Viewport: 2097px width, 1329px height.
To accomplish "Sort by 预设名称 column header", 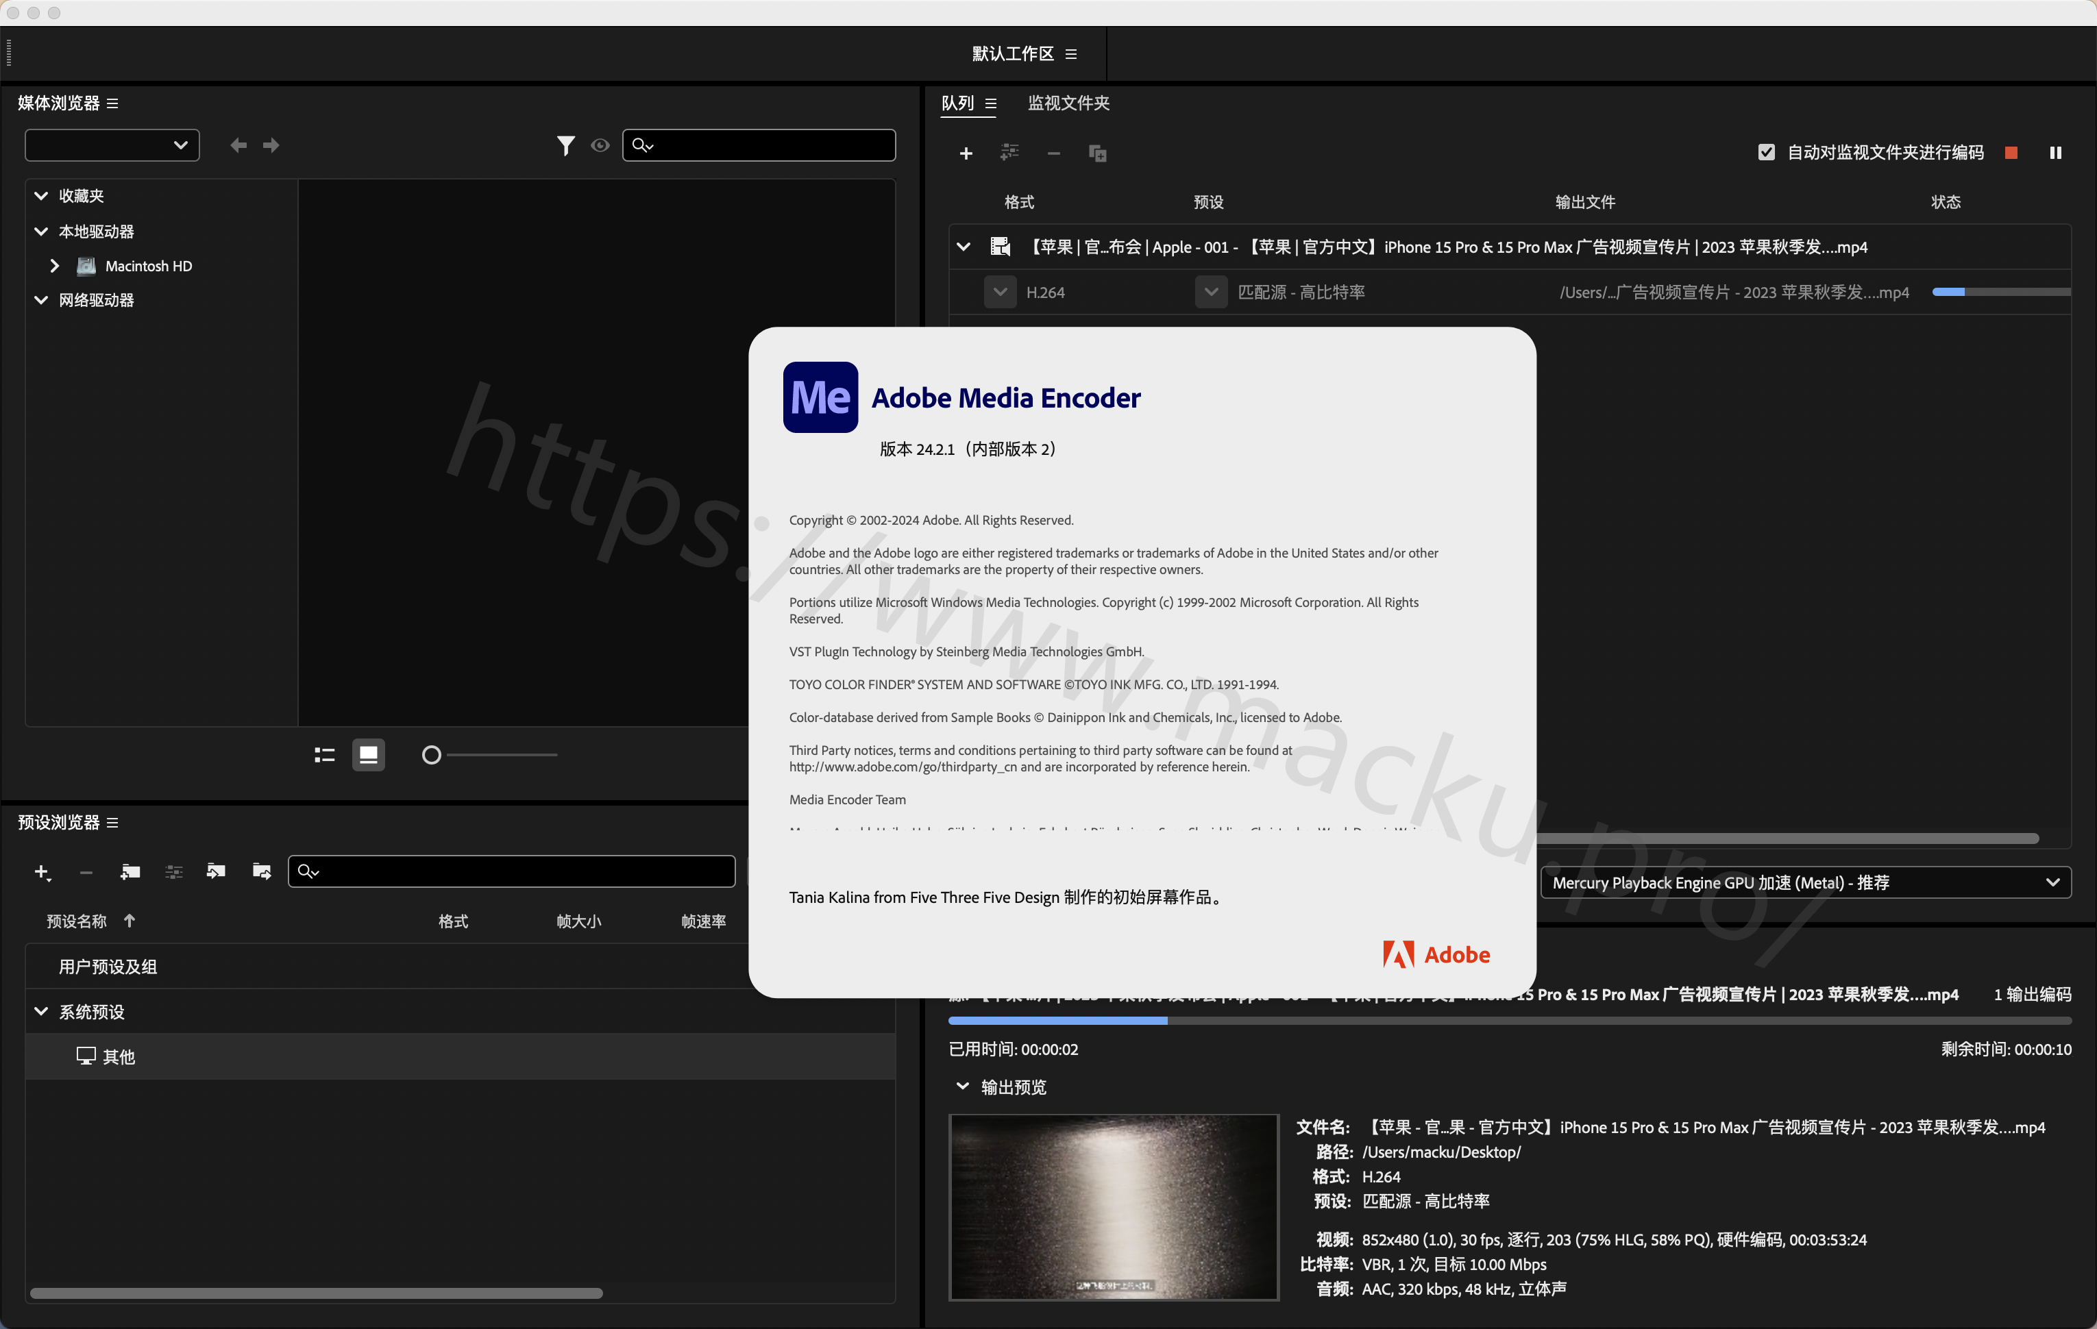I will click(x=77, y=921).
